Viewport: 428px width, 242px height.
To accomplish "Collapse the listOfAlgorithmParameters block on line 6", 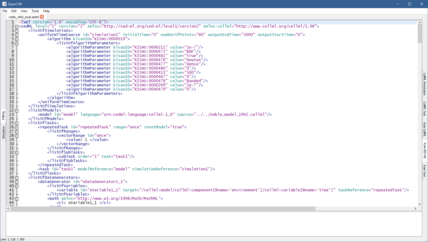I will click(17, 43).
